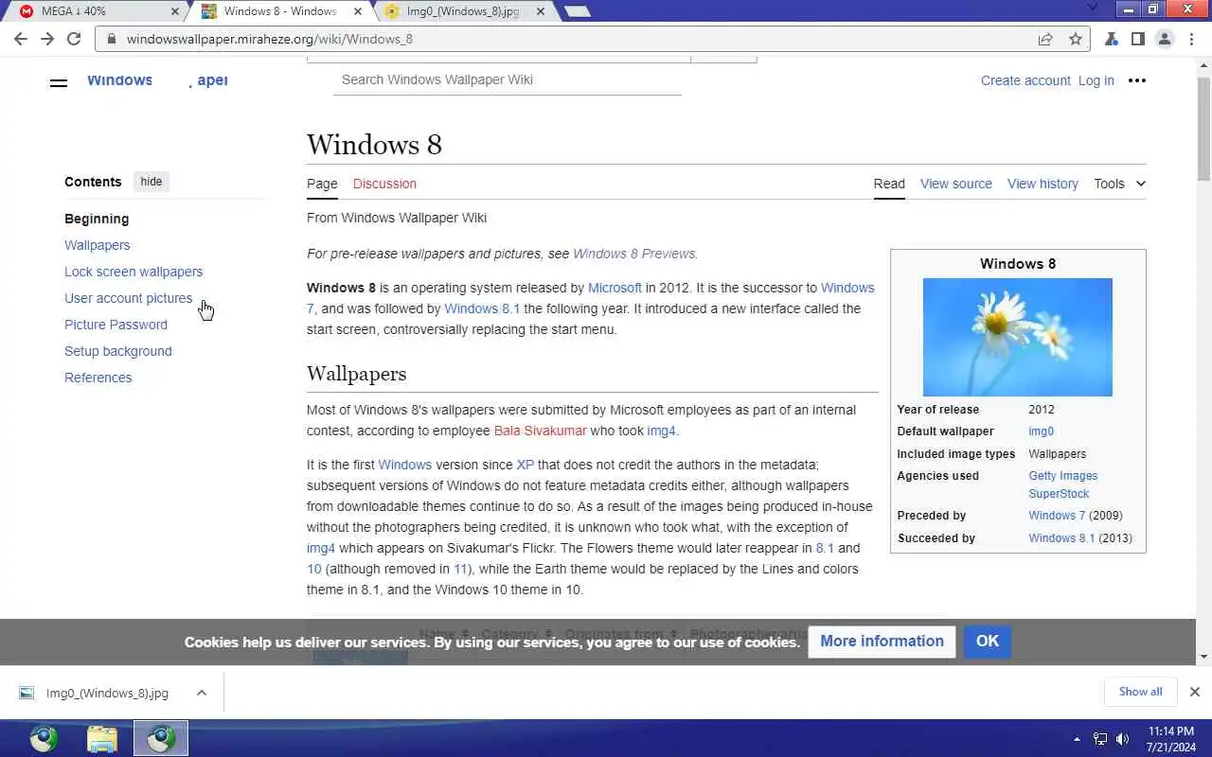Switch to the Img0_(Windows_8).jpg browser tab

click(461, 11)
